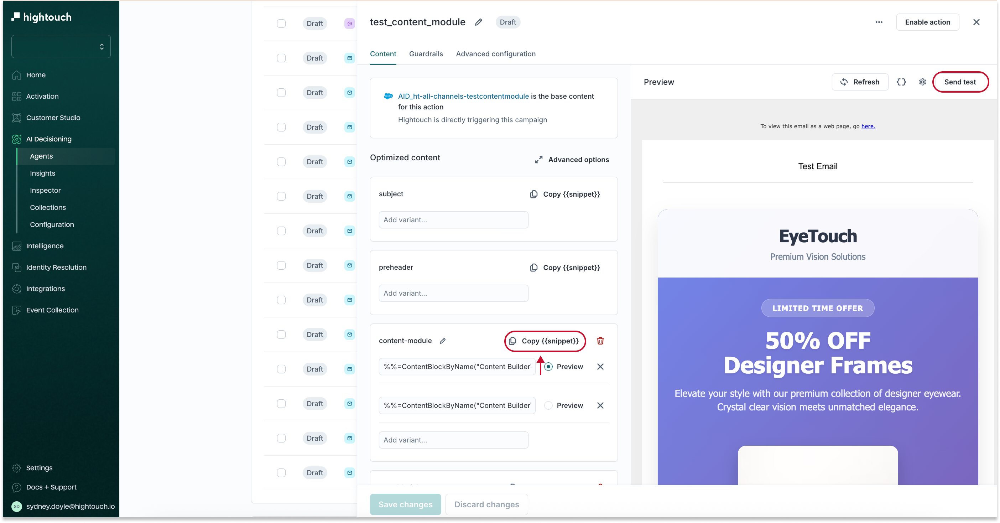This screenshot has width=1000, height=523.
Task: Click the Intelligence sidebar icon
Action: [17, 246]
